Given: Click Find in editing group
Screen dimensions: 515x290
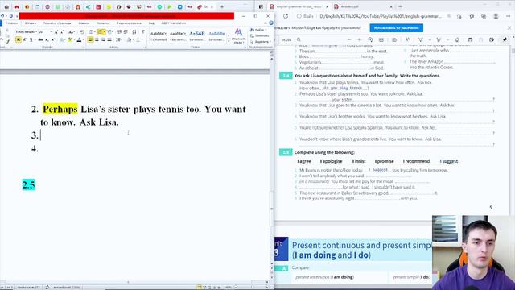Looking at the screenshot, I should point(259,30).
